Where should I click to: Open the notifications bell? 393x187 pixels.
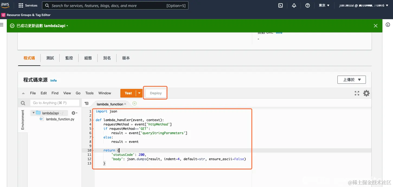[294, 5]
